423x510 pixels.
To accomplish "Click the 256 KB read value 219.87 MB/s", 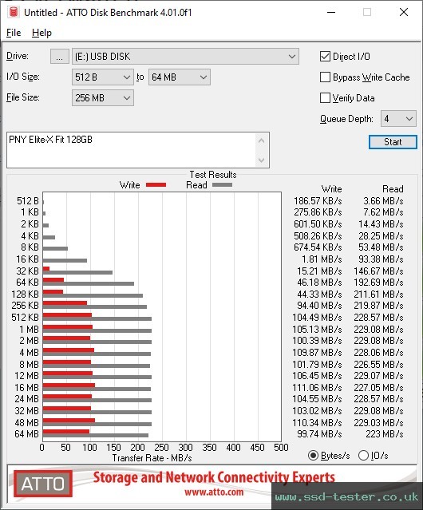I will point(378,306).
